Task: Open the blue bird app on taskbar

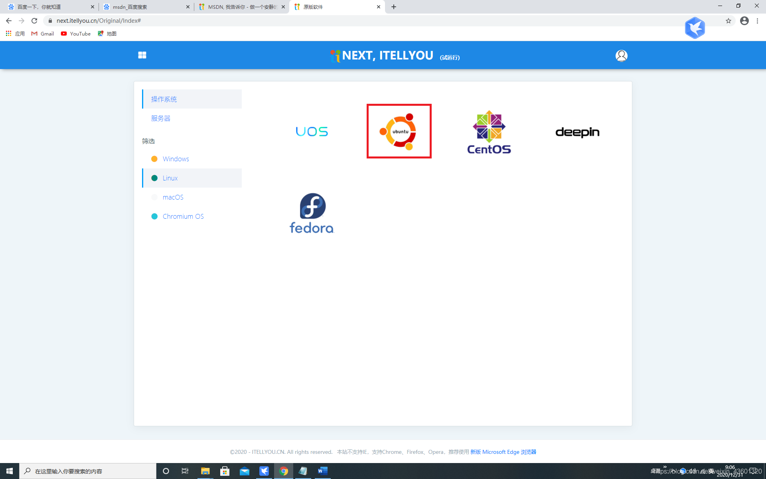Action: (264, 471)
